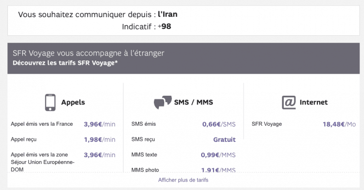This screenshot has width=364, height=190.
Task: Click the 3,96€/min France call rate
Action: 99,124
